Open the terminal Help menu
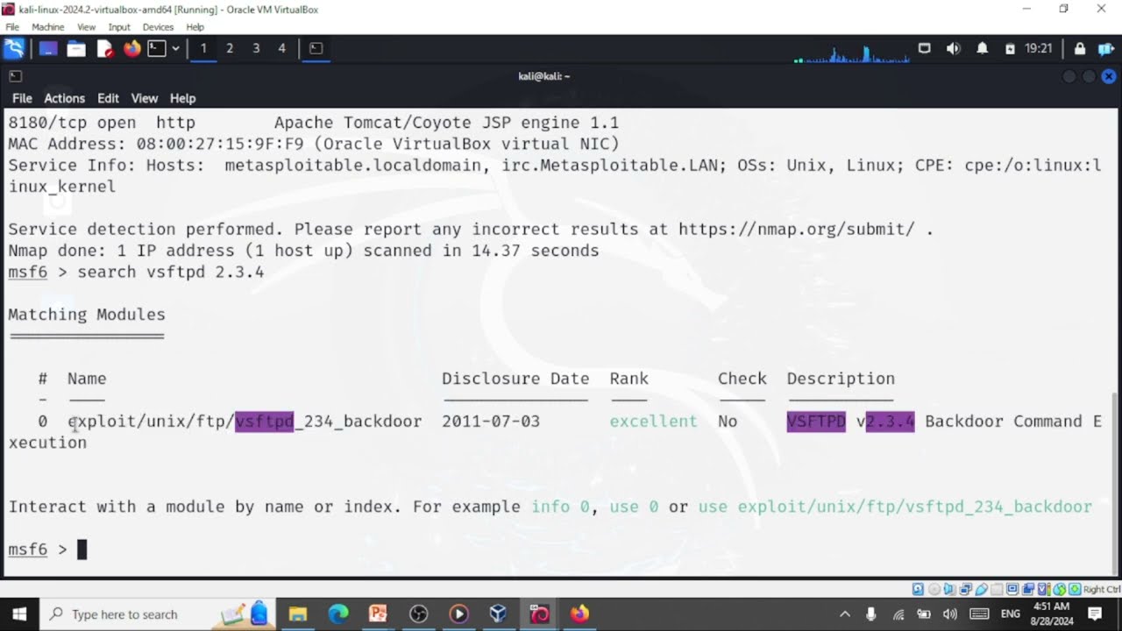 (182, 98)
